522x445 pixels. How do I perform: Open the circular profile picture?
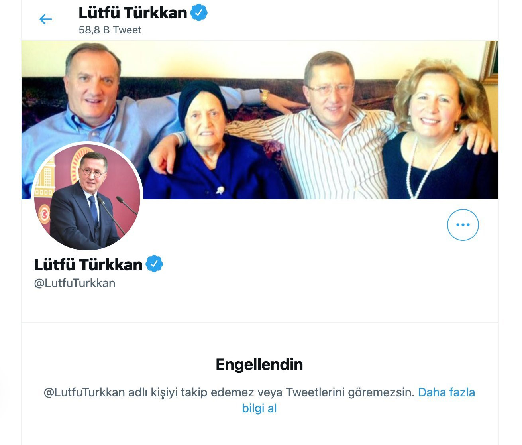tap(87, 196)
